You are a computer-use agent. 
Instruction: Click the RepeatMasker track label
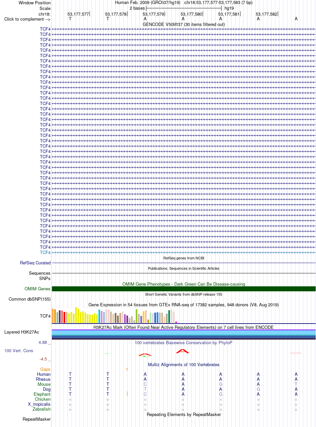click(37, 419)
